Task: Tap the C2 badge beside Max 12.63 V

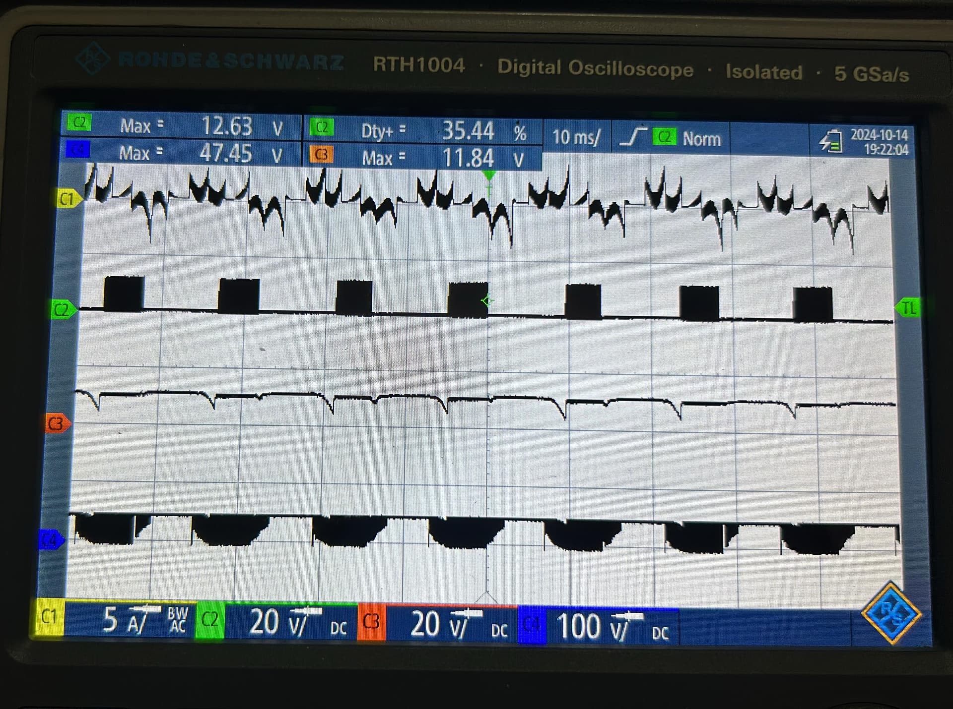Action: [79, 122]
